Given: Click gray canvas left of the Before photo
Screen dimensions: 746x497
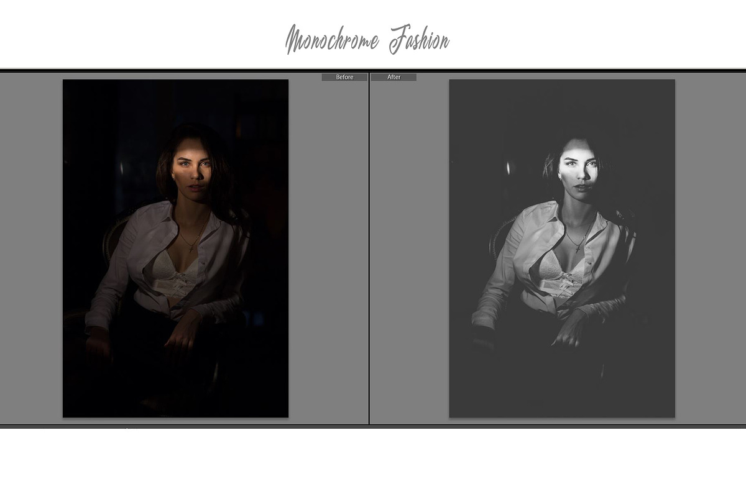Looking at the screenshot, I should click(31, 248).
